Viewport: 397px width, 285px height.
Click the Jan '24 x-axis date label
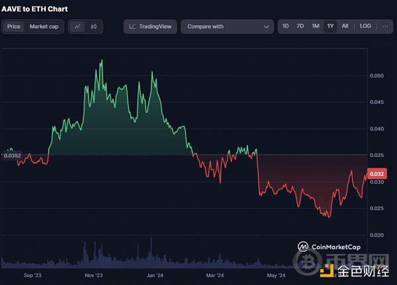155,274
